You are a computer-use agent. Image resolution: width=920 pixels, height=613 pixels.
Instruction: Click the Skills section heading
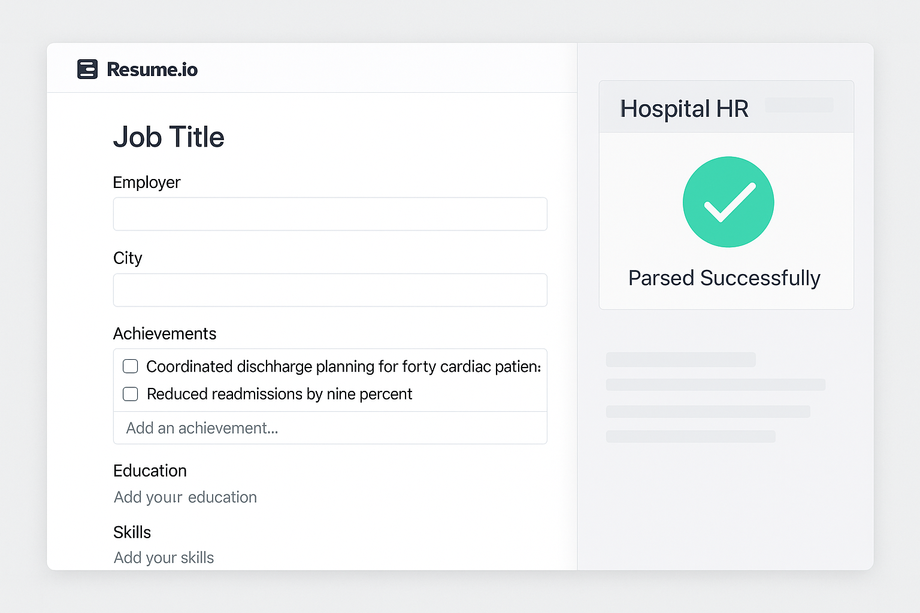[132, 532]
